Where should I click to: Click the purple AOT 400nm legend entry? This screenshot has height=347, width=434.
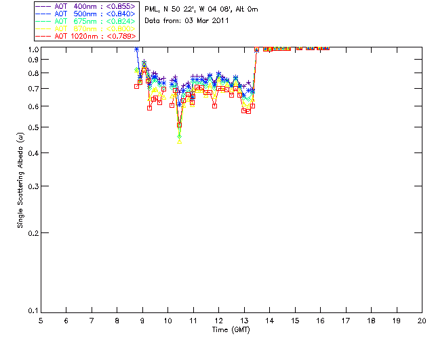[86, 6]
